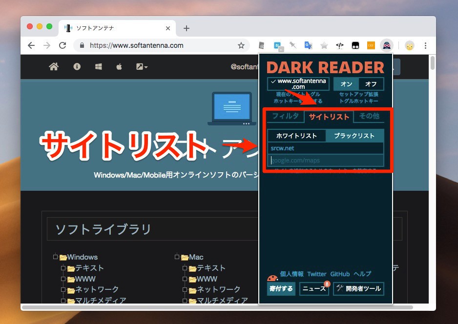Image resolution: width=458 pixels, height=324 pixels.
Task: Click the laptop illustration on the page
Action: pos(232,108)
